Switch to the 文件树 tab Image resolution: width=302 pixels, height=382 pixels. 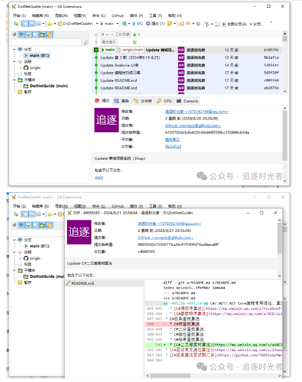143,101
